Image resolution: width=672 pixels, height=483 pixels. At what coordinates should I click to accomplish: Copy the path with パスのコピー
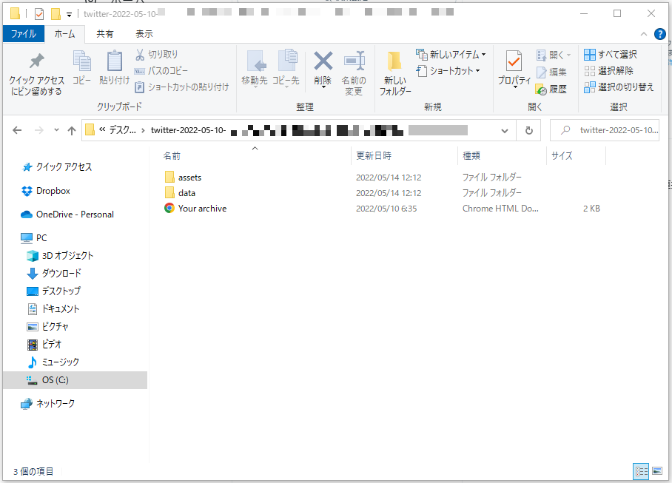coord(161,71)
